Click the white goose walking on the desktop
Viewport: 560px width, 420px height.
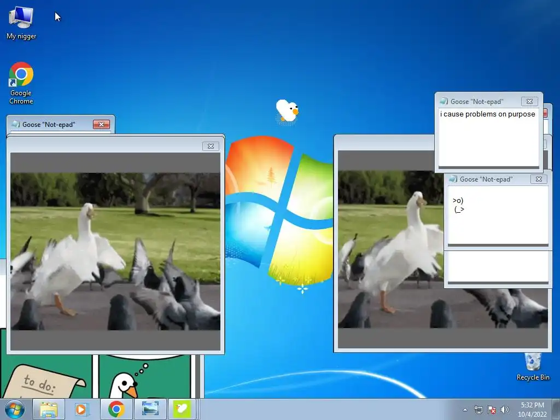point(287,111)
